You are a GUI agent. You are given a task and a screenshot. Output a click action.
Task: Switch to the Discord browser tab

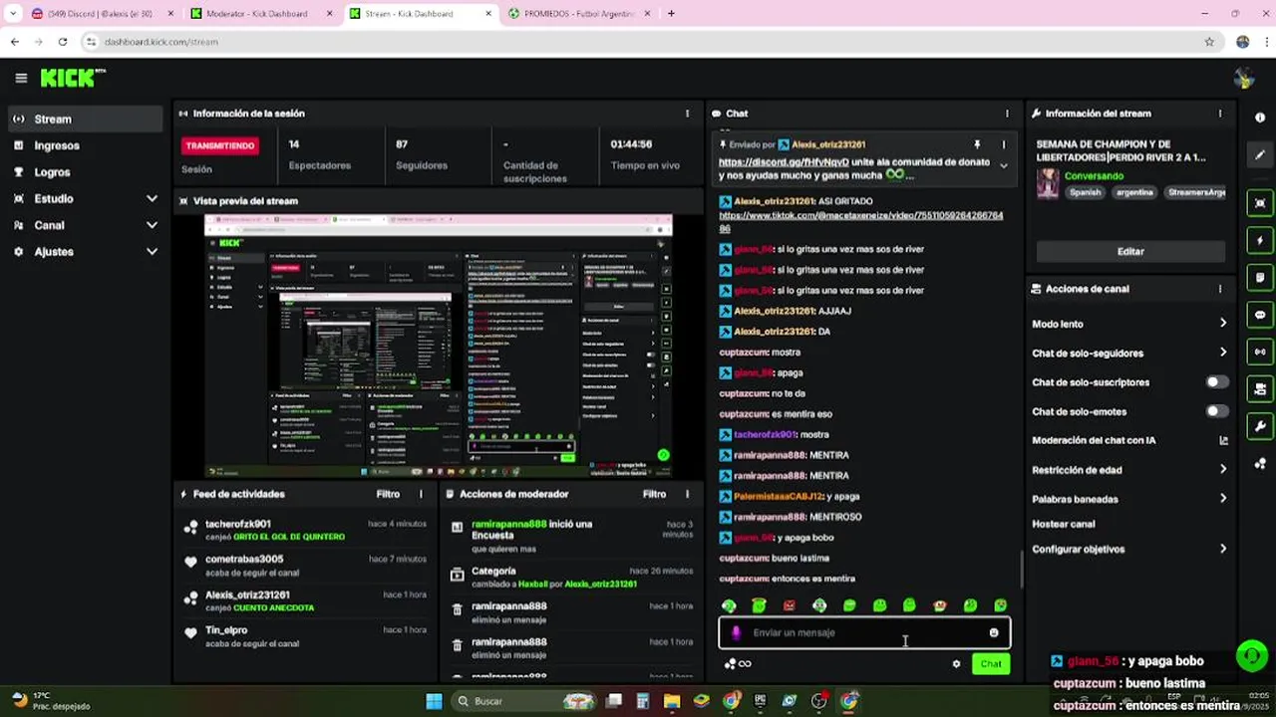click(103, 14)
